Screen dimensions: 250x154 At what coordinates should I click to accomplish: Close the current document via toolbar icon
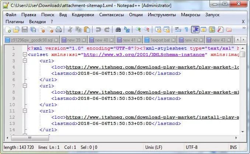coord(42,29)
